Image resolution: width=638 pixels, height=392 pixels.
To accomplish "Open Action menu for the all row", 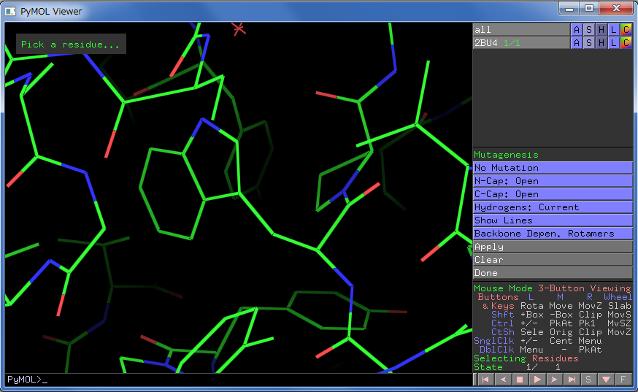I will tap(577, 30).
